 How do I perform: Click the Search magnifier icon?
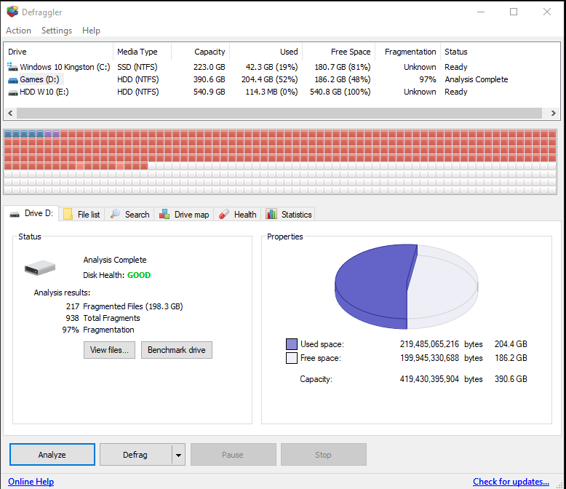coord(115,214)
